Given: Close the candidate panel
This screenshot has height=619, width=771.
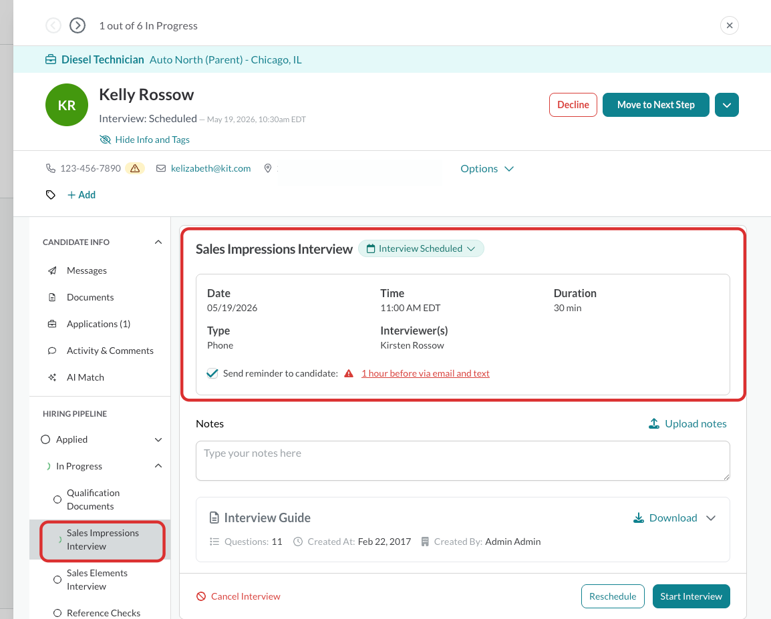Looking at the screenshot, I should [x=729, y=25].
